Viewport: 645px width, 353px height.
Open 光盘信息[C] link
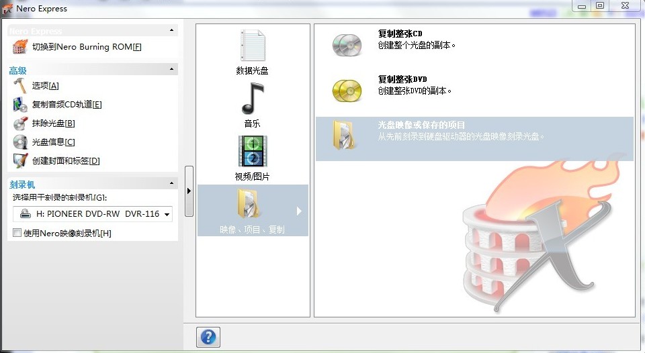pyautogui.click(x=54, y=142)
